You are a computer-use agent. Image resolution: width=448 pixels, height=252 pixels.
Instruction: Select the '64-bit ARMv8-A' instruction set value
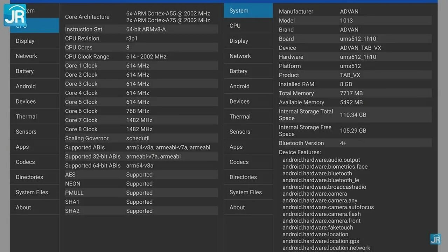click(x=146, y=29)
